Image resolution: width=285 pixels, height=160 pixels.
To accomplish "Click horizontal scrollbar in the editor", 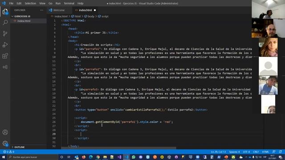I will (118, 148).
